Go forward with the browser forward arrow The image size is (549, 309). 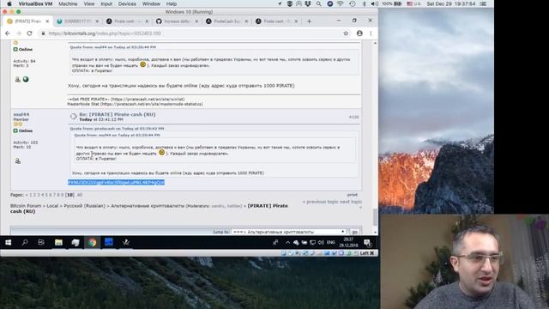[x=19, y=33]
